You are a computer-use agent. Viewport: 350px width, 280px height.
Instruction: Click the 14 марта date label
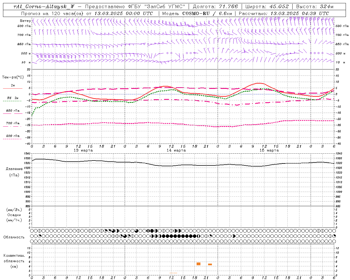tap(176, 150)
